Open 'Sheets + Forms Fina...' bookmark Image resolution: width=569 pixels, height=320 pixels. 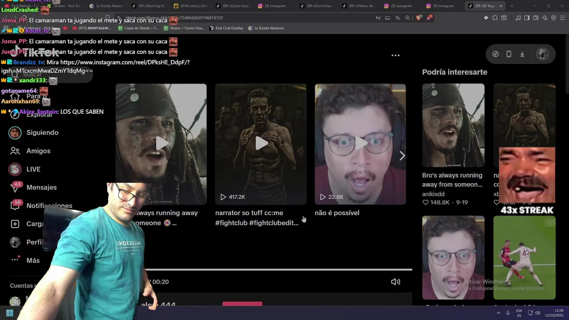pyautogui.click(x=184, y=28)
